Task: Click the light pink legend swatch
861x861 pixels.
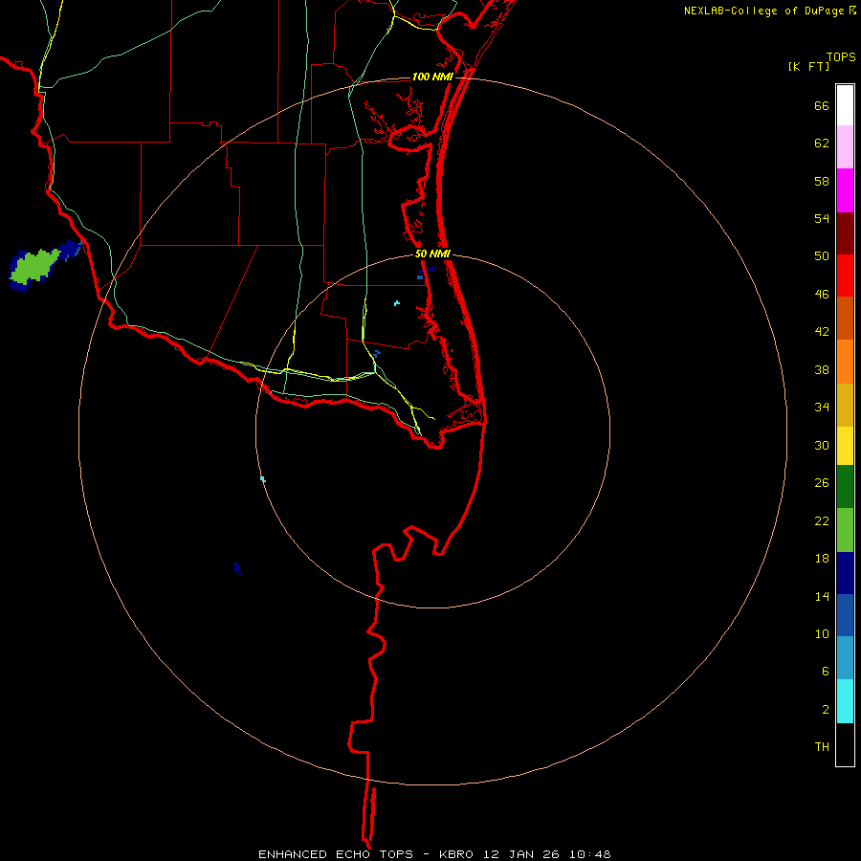Action: point(845,146)
